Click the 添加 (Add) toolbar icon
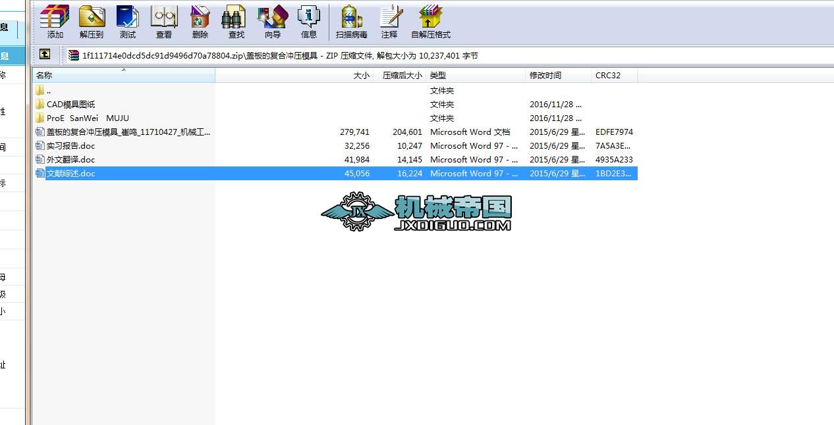The width and height of the screenshot is (834, 425). click(55, 16)
